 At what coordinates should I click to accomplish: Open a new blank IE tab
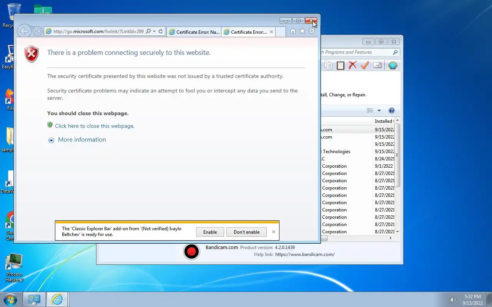[x=281, y=32]
